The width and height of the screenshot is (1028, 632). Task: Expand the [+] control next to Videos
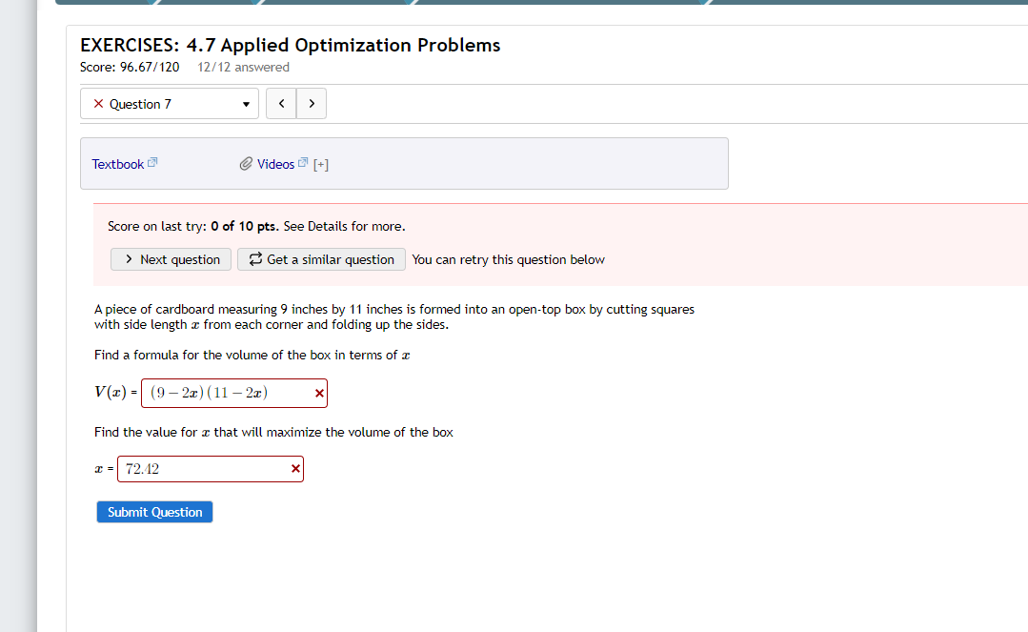tap(320, 163)
